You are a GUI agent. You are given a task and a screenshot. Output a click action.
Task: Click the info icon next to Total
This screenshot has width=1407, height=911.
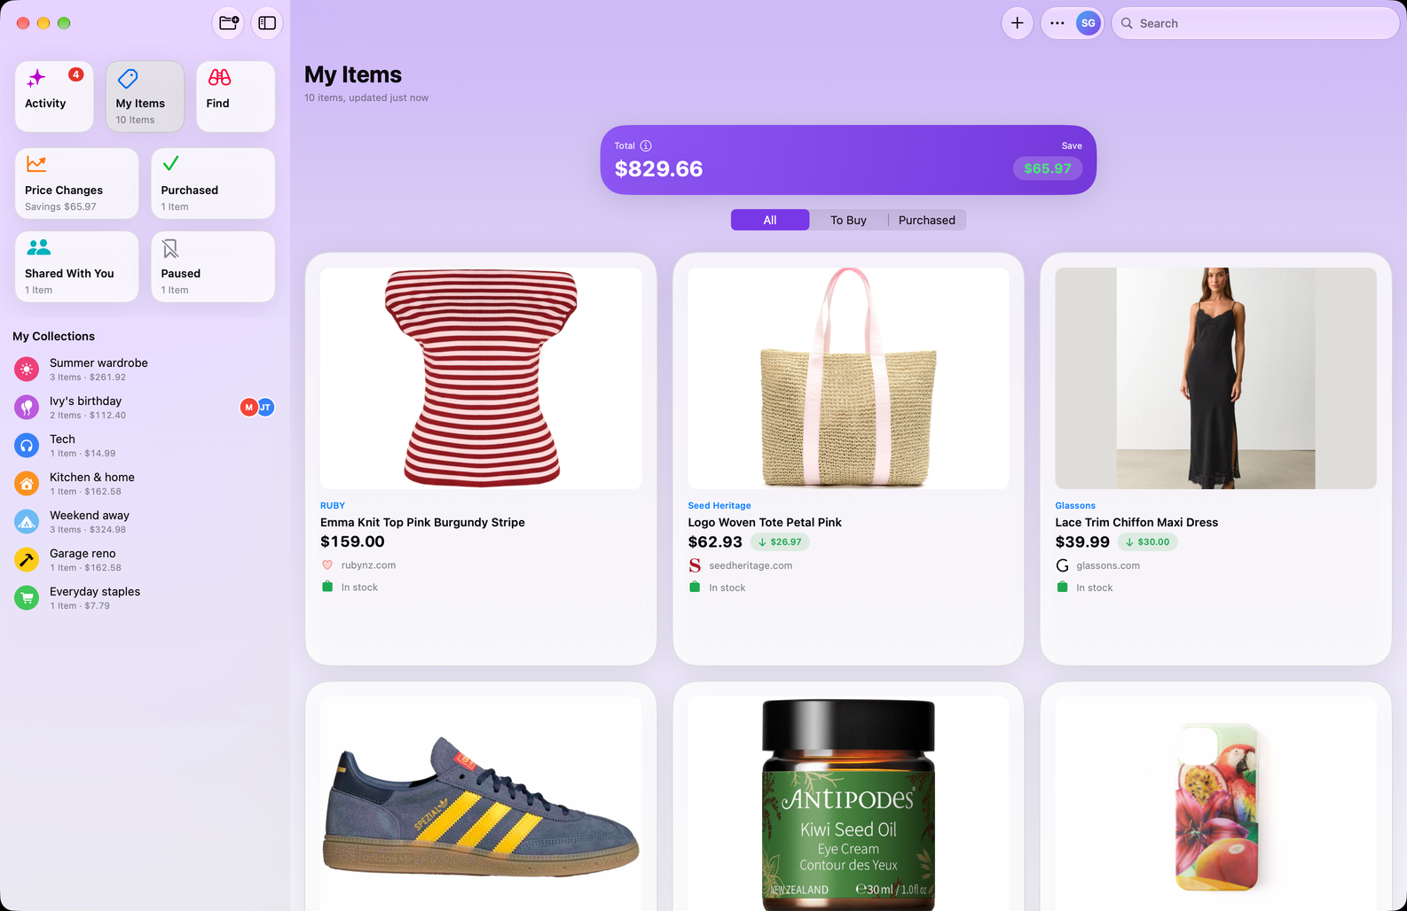(x=646, y=145)
